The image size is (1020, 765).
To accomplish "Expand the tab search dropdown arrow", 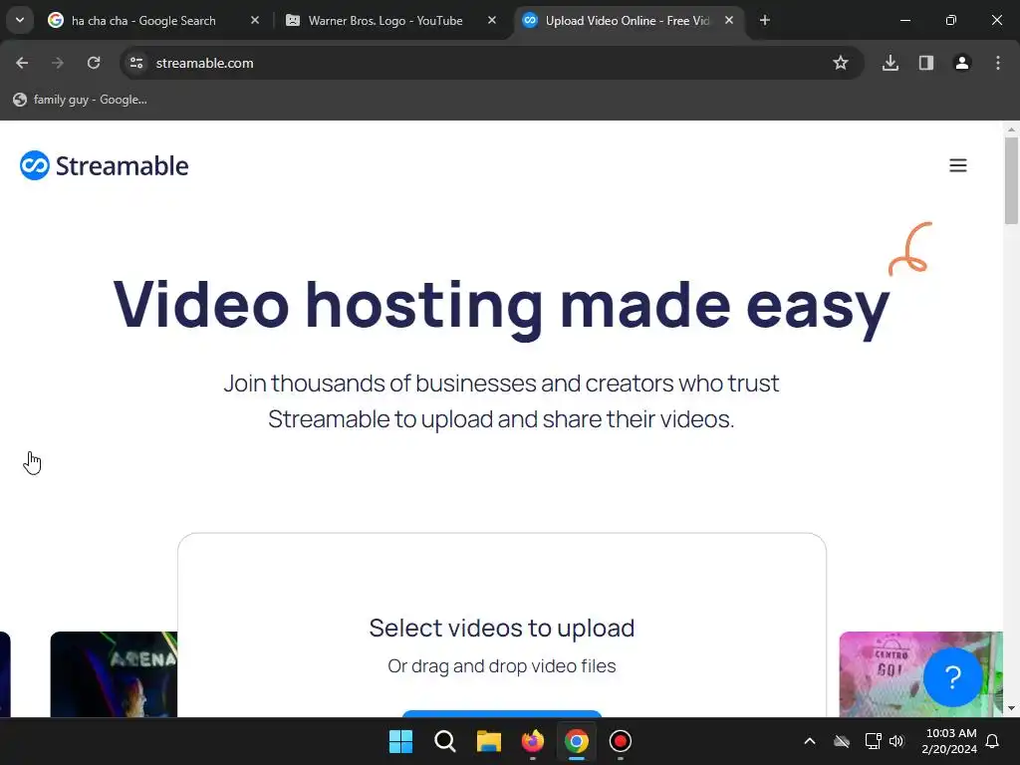I will point(20,20).
